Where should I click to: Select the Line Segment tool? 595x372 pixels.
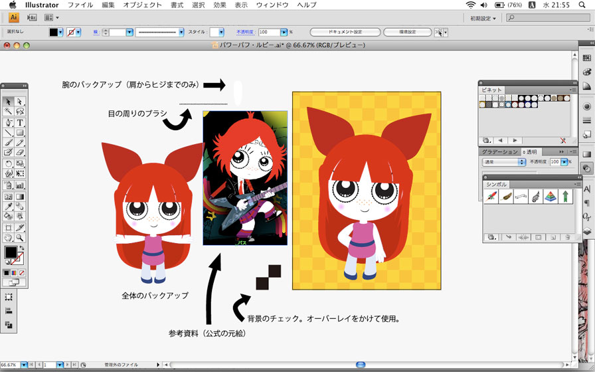coord(8,132)
